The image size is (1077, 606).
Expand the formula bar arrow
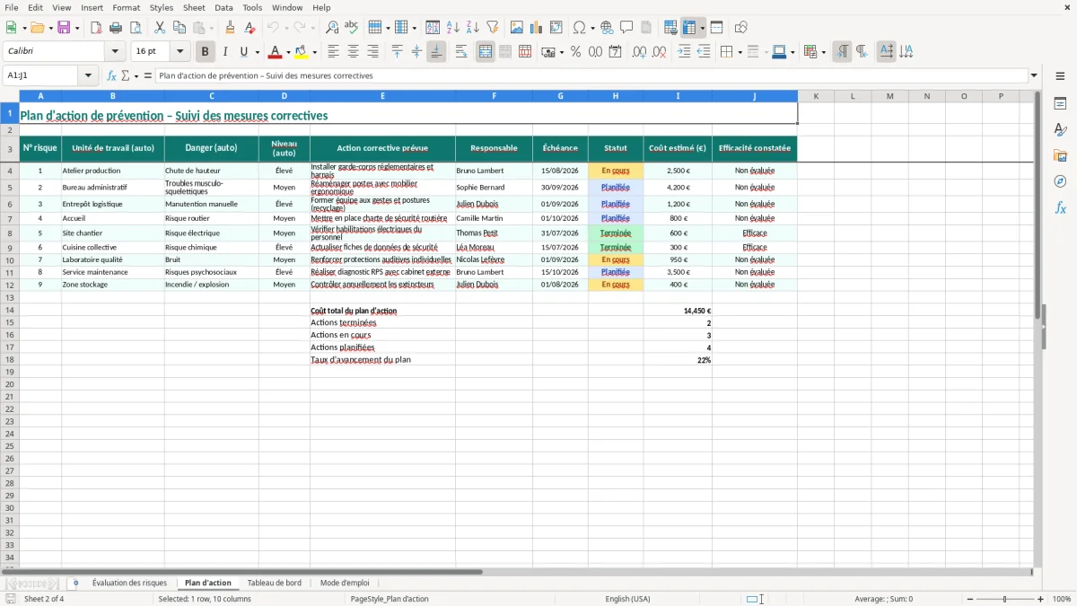(x=1034, y=75)
